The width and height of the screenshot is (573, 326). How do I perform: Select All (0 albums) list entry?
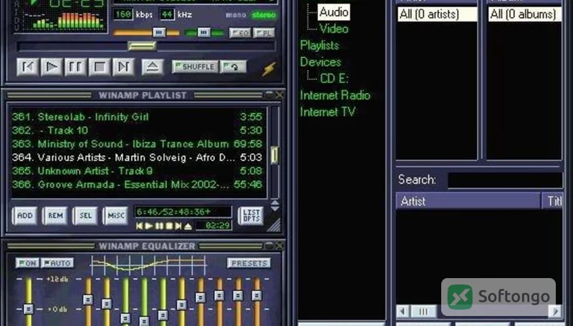525,14
